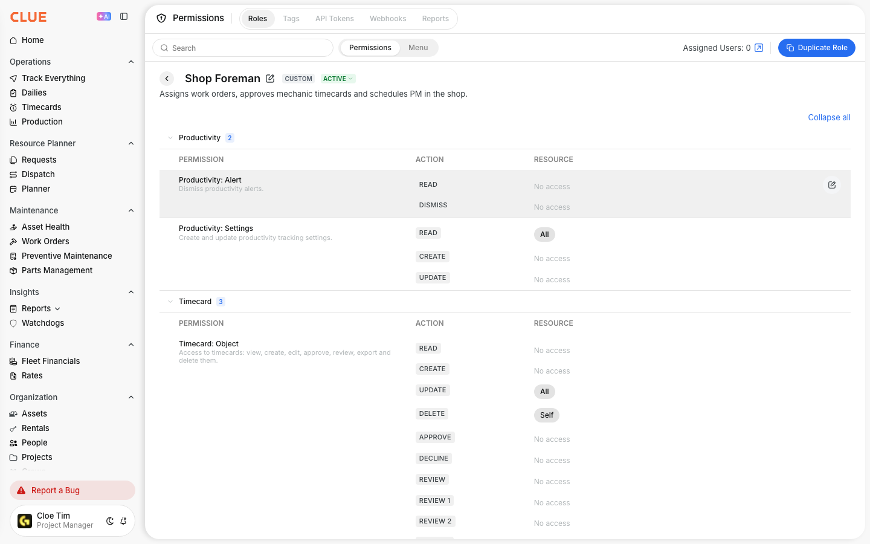Collapse the Maintenance sidebar section

131,210
